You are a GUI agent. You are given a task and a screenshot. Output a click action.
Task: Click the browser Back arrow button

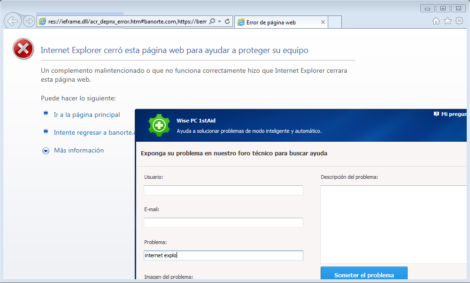point(12,21)
